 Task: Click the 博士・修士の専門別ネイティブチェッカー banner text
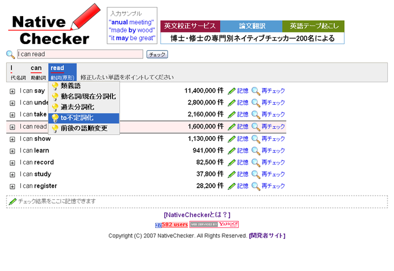tap(252, 38)
